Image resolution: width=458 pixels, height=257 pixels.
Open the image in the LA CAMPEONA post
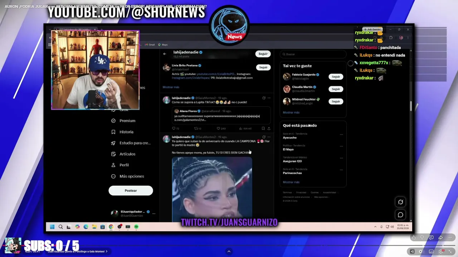tap(212, 190)
